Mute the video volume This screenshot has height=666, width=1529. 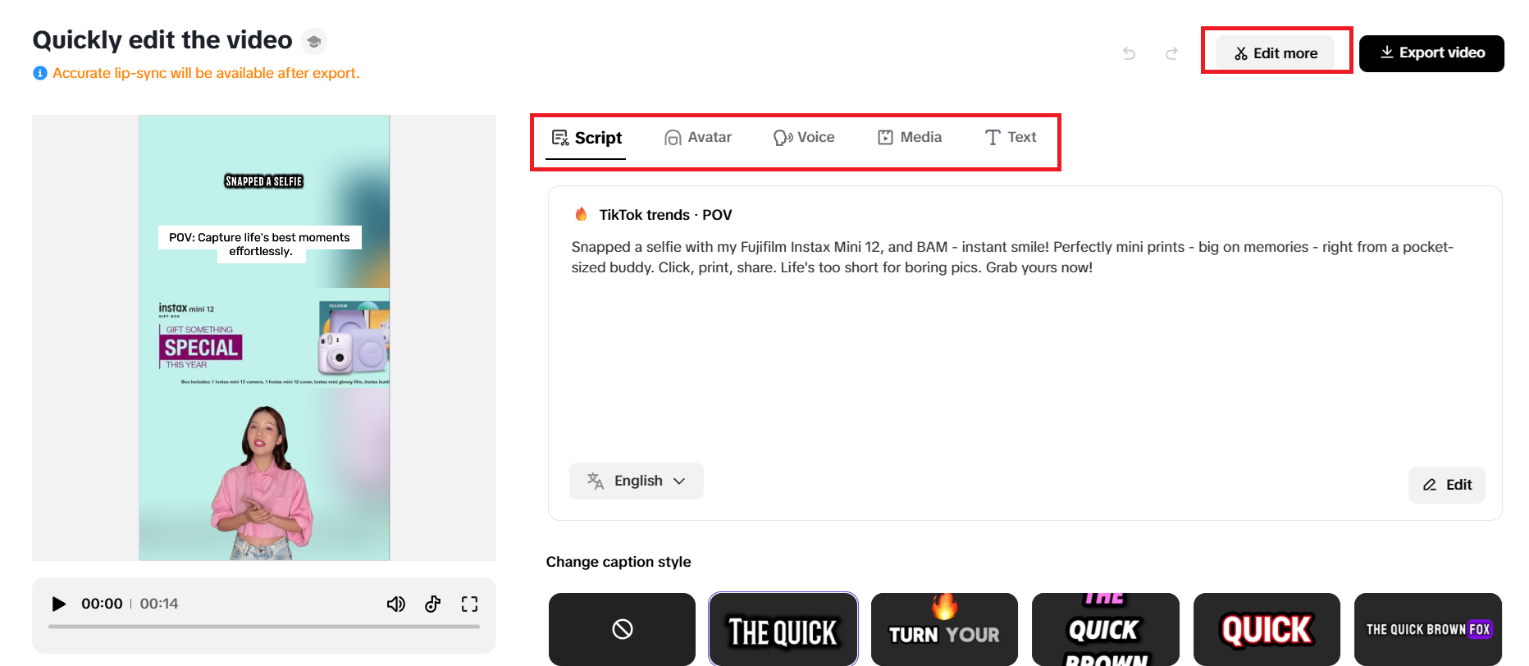tap(396, 604)
